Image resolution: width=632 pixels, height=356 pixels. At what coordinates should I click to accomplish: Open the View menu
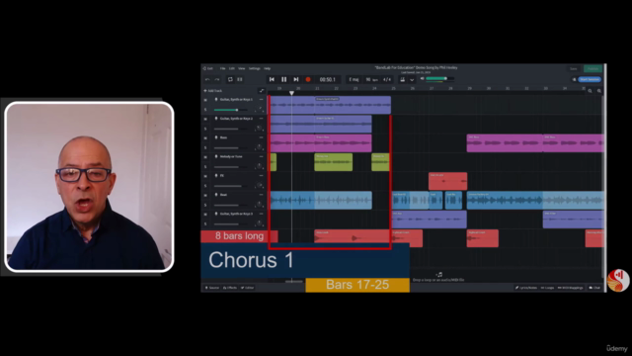click(x=241, y=68)
